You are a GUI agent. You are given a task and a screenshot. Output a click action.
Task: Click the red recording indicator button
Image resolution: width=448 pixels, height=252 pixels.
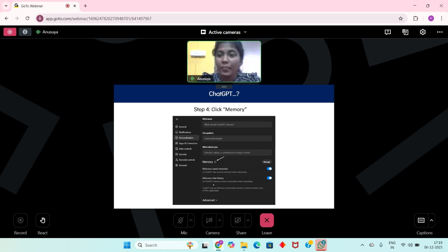click(10, 32)
